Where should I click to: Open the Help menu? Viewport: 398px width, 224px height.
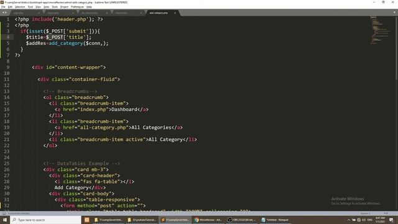point(89,7)
